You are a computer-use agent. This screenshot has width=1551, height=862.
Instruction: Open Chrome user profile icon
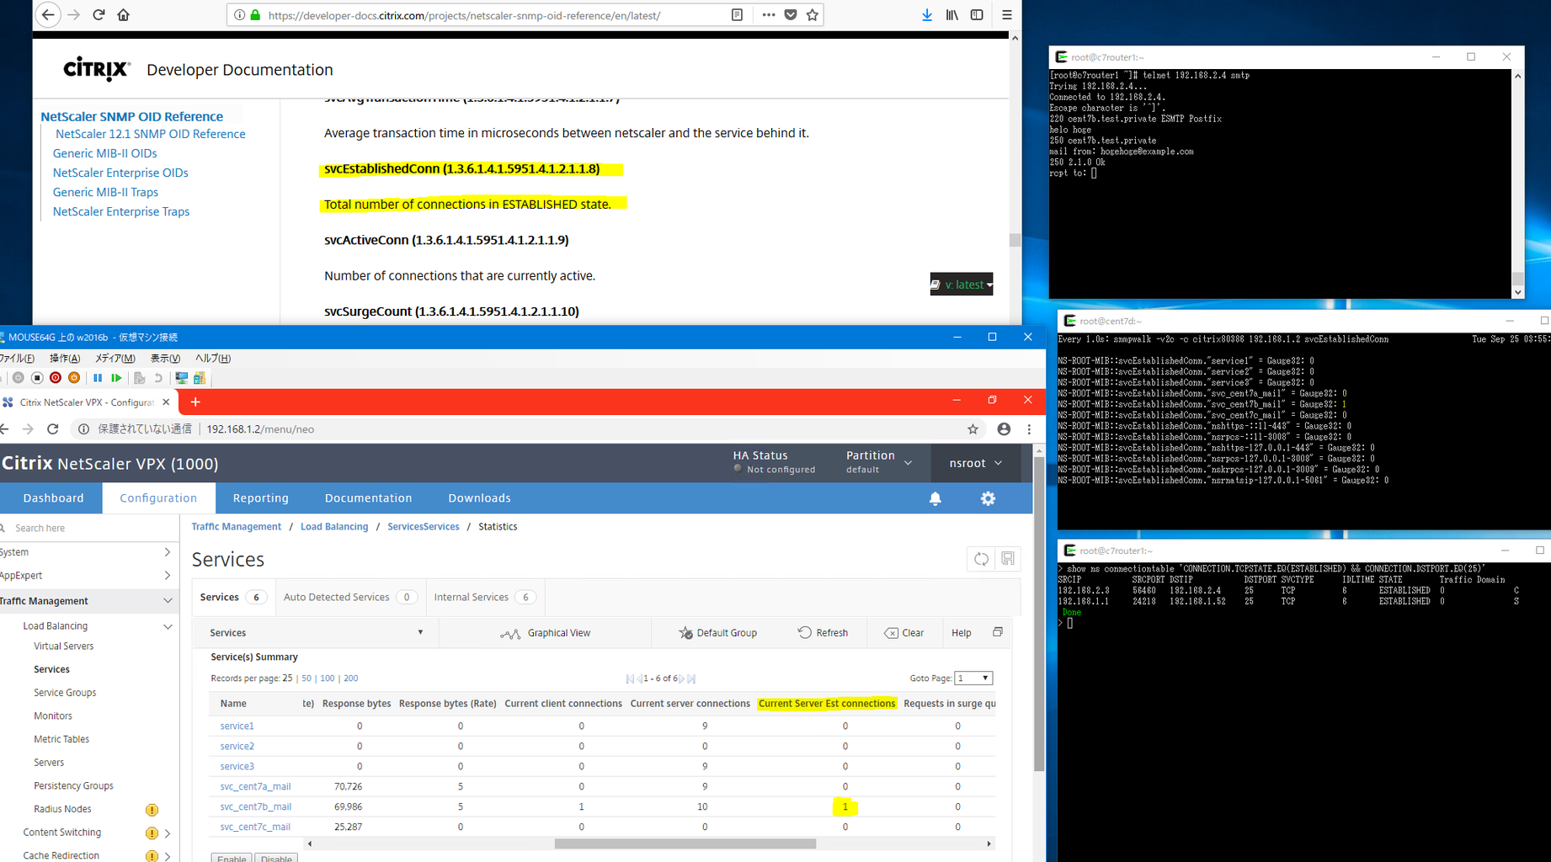pyautogui.click(x=1004, y=429)
